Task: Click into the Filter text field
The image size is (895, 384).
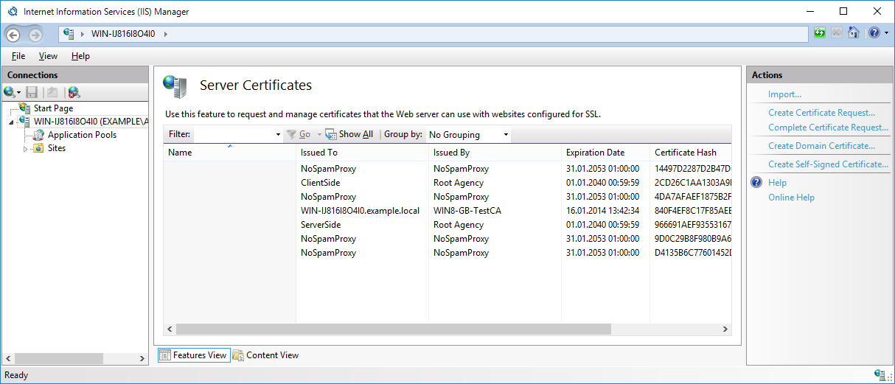Action: pyautogui.click(x=233, y=135)
